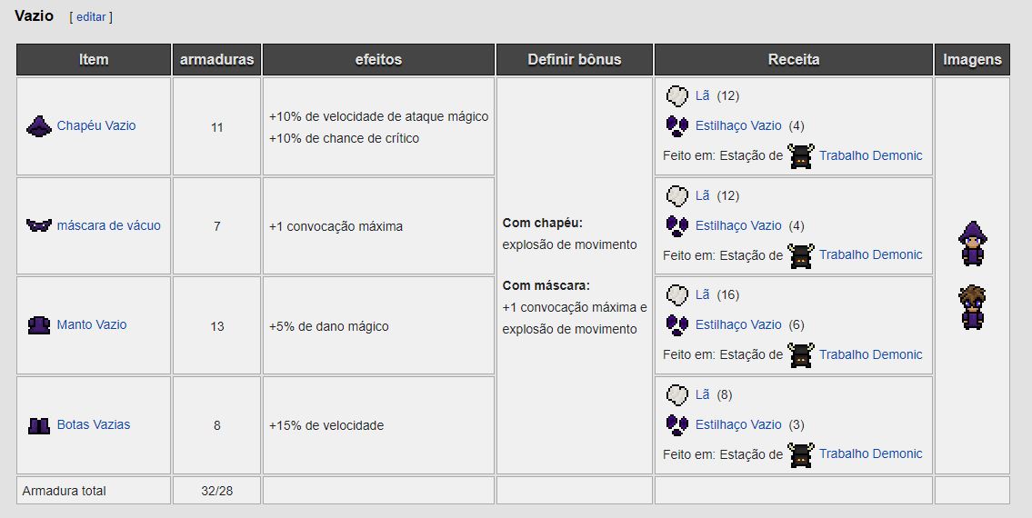Click the Chapéu Vazio hat icon
This screenshot has height=518, width=1032.
coord(39,126)
